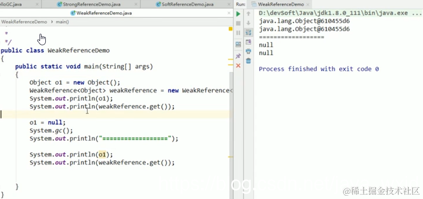Click 'Object o1 = new Object();' line
Viewport: 423px width, 199px height.
(75, 82)
